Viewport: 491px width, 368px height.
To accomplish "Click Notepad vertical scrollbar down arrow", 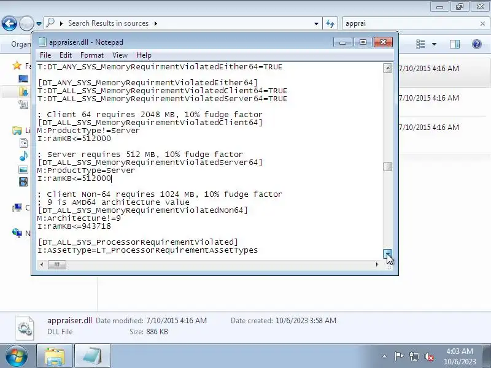I will 388,254.
